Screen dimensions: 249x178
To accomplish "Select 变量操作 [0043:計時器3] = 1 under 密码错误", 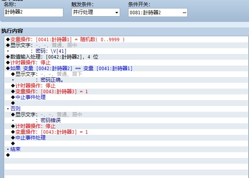I will tap(126, 132).
